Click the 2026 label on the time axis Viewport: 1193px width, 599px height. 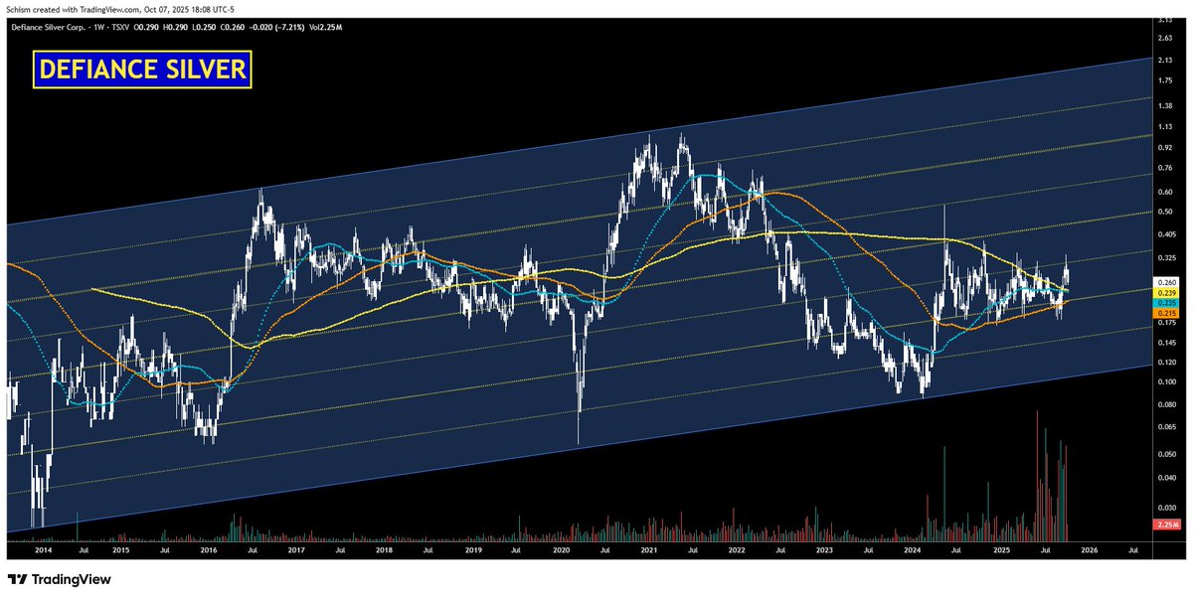coord(1089,548)
